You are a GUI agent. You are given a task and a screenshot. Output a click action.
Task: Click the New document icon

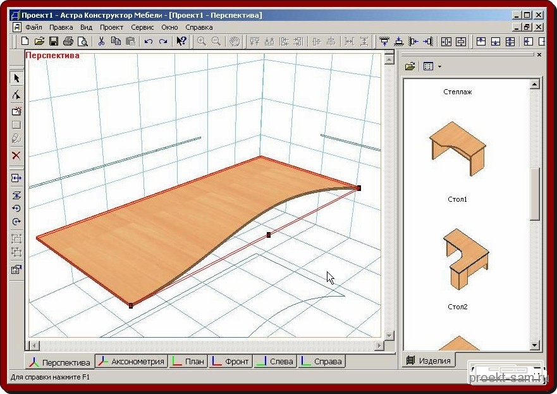(x=25, y=41)
